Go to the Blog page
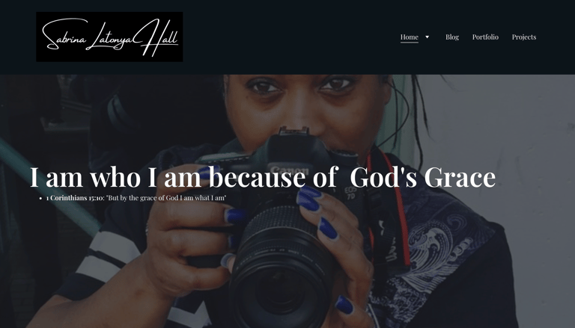Screen dimensions: 575x328 [452, 37]
